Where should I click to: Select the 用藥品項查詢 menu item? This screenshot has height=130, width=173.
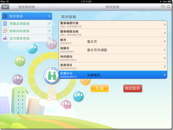coord(27,24)
